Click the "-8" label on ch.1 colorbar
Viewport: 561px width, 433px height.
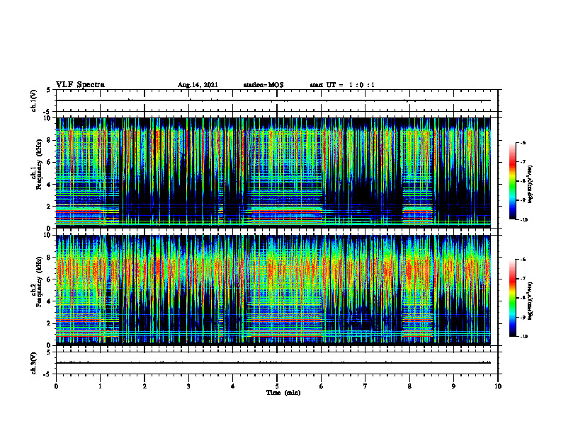(523, 181)
